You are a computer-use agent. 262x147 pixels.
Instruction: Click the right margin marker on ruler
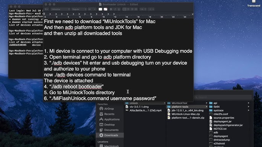(x=192, y=14)
